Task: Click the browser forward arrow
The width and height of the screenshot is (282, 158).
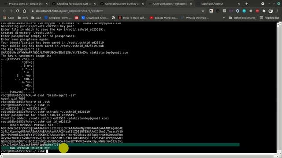Action: pyautogui.click(x=11, y=11)
